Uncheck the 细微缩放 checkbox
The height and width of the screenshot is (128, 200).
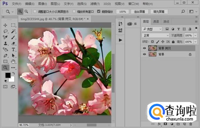98,12
